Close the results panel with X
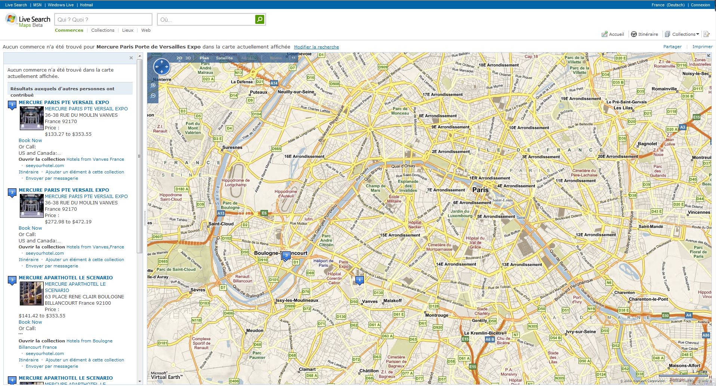Screen dimensions: 716x386 [131, 58]
